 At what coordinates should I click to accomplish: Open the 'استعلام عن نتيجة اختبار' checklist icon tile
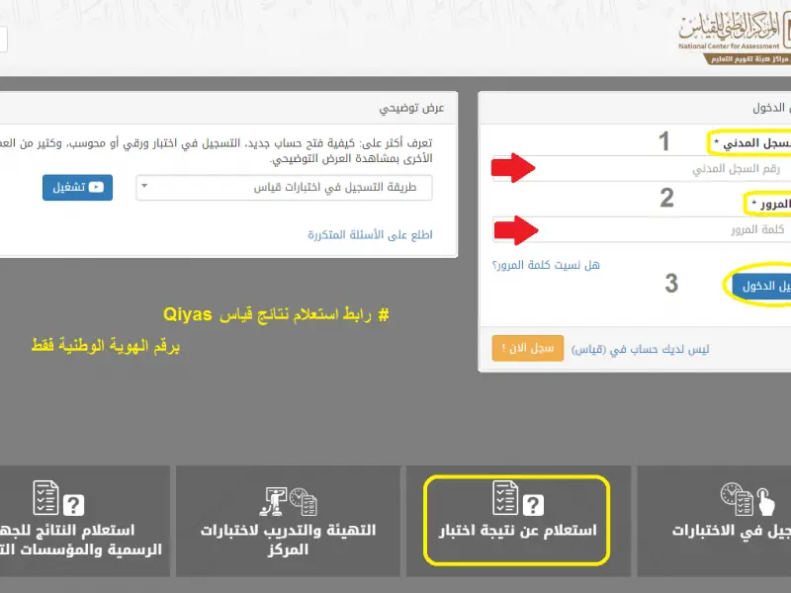pos(518,521)
